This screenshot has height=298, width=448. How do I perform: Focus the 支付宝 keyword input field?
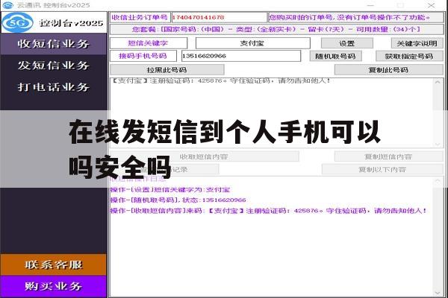(x=253, y=43)
